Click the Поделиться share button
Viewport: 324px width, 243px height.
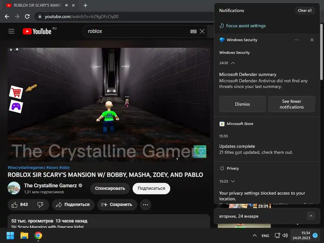tap(73, 205)
